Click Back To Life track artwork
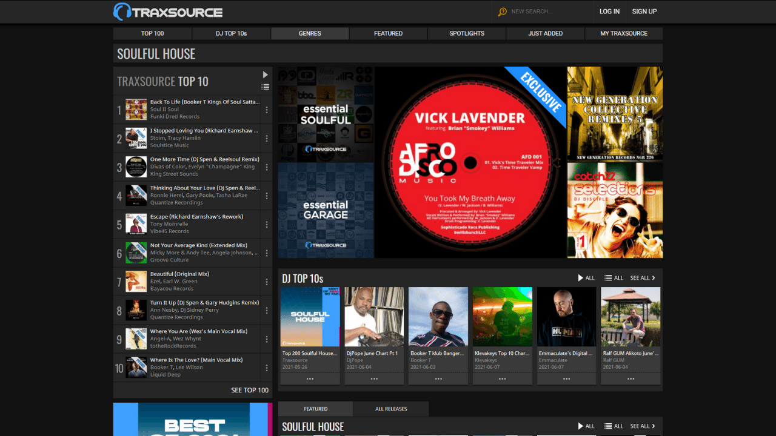Image resolution: width=776 pixels, height=436 pixels. click(136, 110)
